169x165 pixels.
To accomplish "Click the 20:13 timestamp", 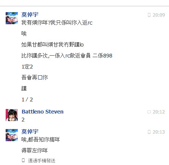I will pos(159,132).
